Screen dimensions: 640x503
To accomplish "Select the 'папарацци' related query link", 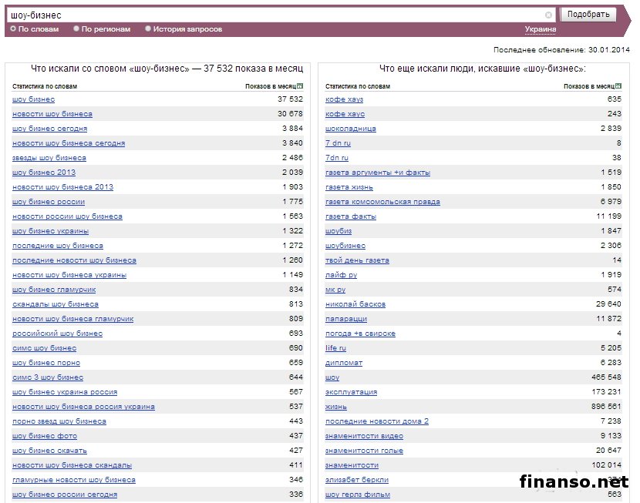I will coord(345,319).
